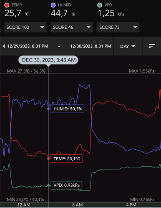Screen dimensions: 161x208
Task: Click the red TEMP indicator dot
Action: pyautogui.click(x=7, y=5)
